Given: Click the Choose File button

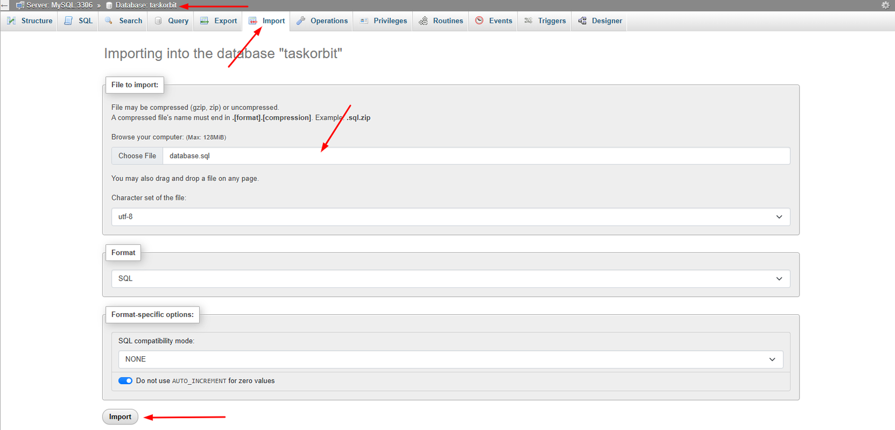Looking at the screenshot, I should (x=137, y=156).
